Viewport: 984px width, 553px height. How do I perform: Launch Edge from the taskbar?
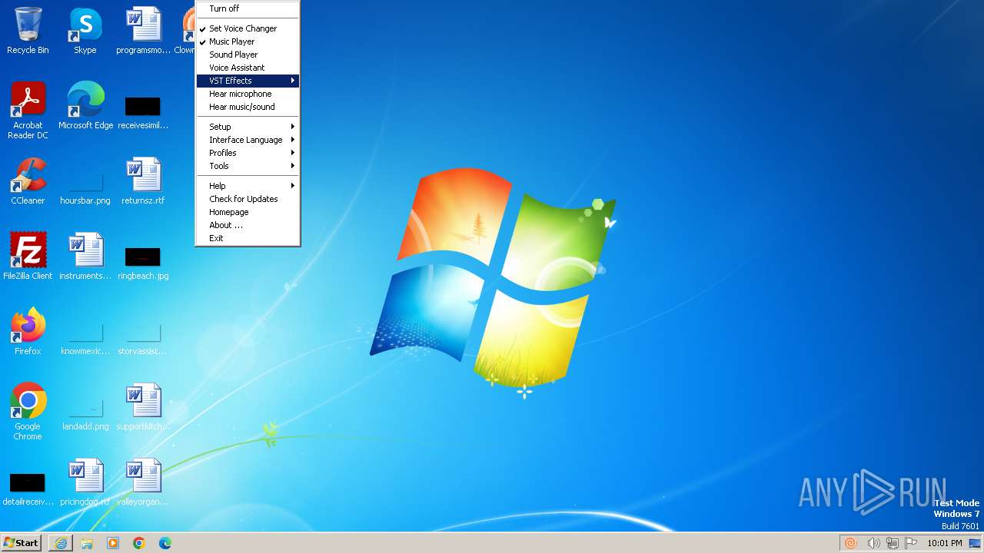165,543
